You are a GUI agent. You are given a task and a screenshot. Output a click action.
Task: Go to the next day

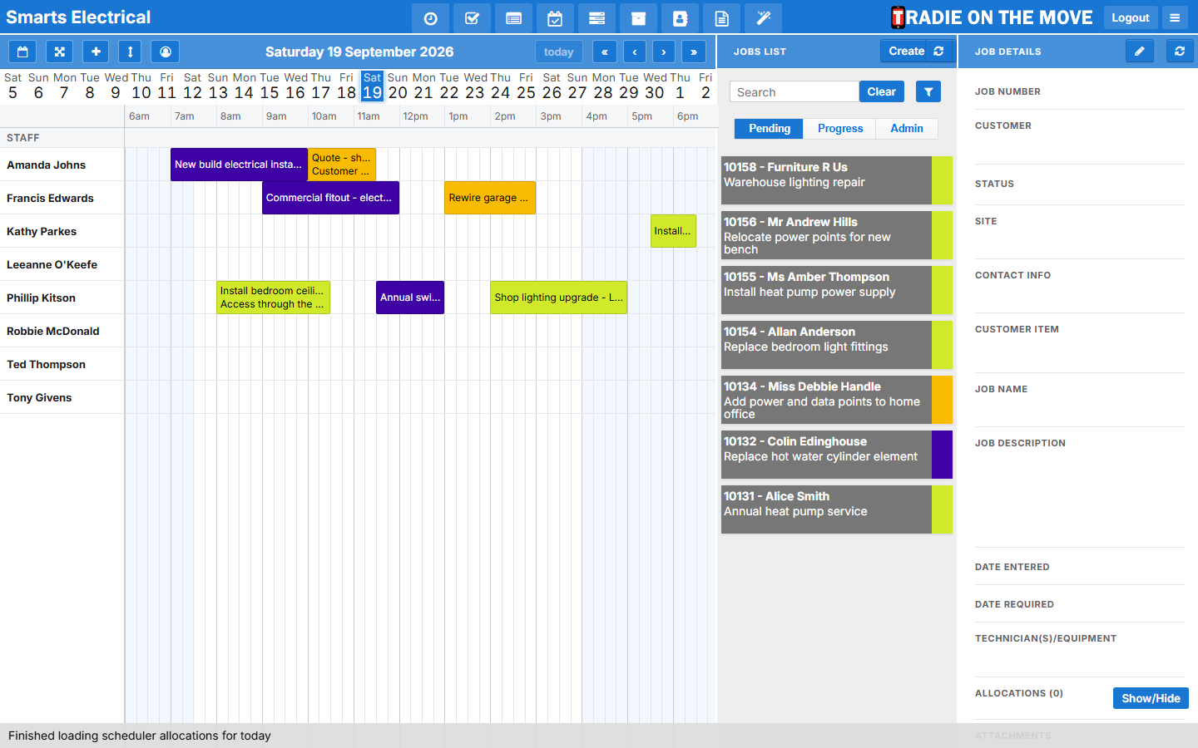[x=664, y=52]
